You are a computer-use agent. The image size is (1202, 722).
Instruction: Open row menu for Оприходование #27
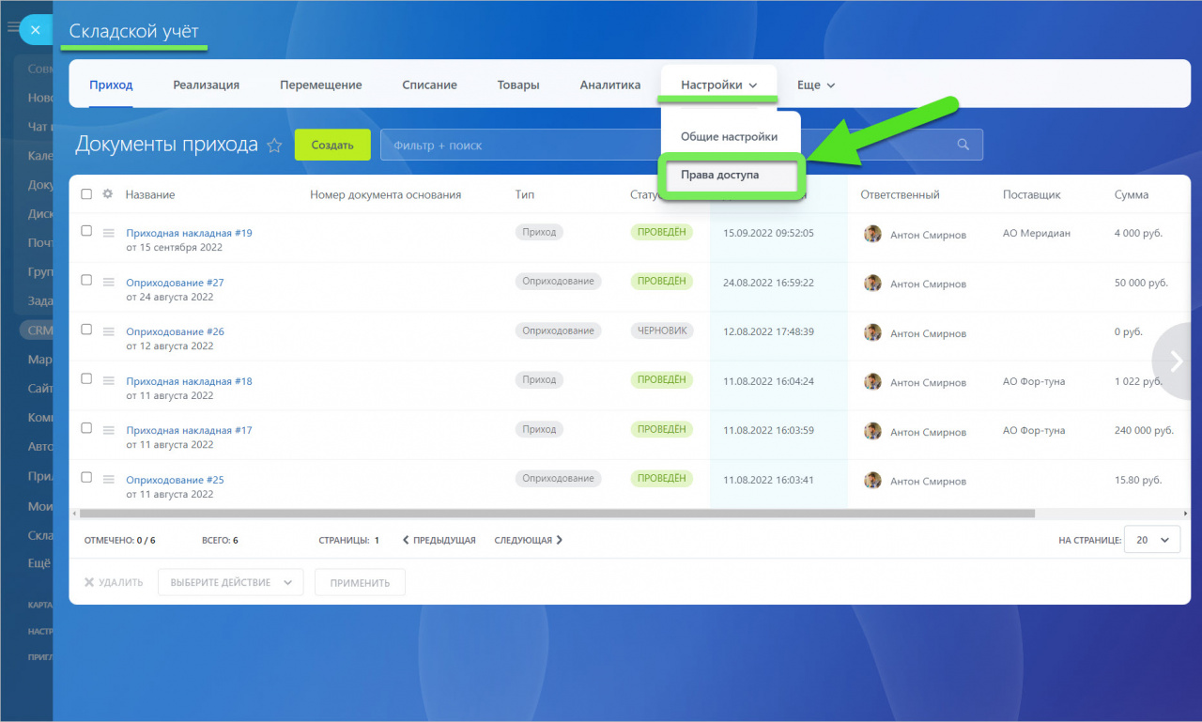(109, 282)
